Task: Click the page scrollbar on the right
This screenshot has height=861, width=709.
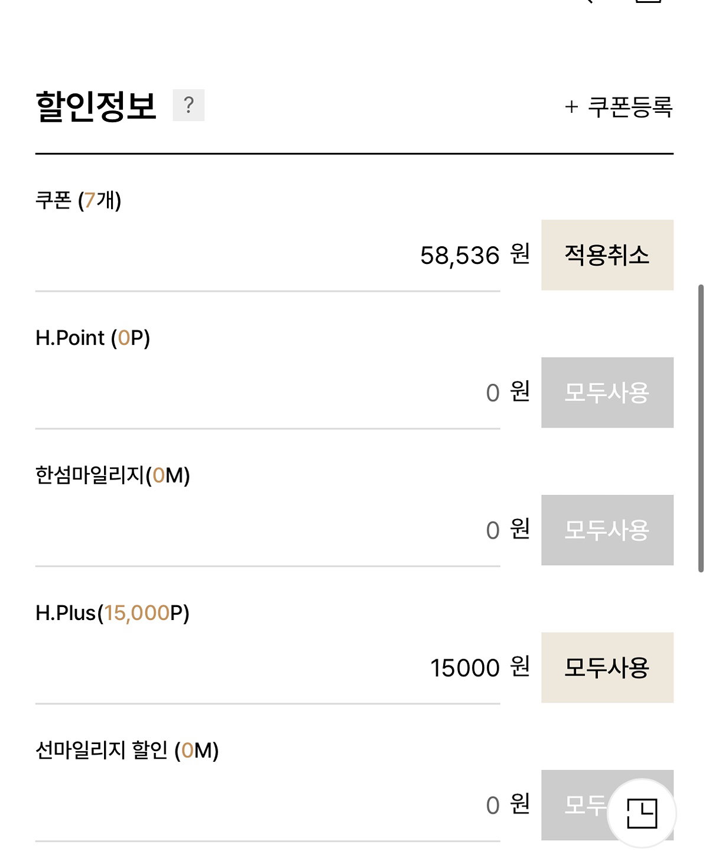Action: pos(701,428)
